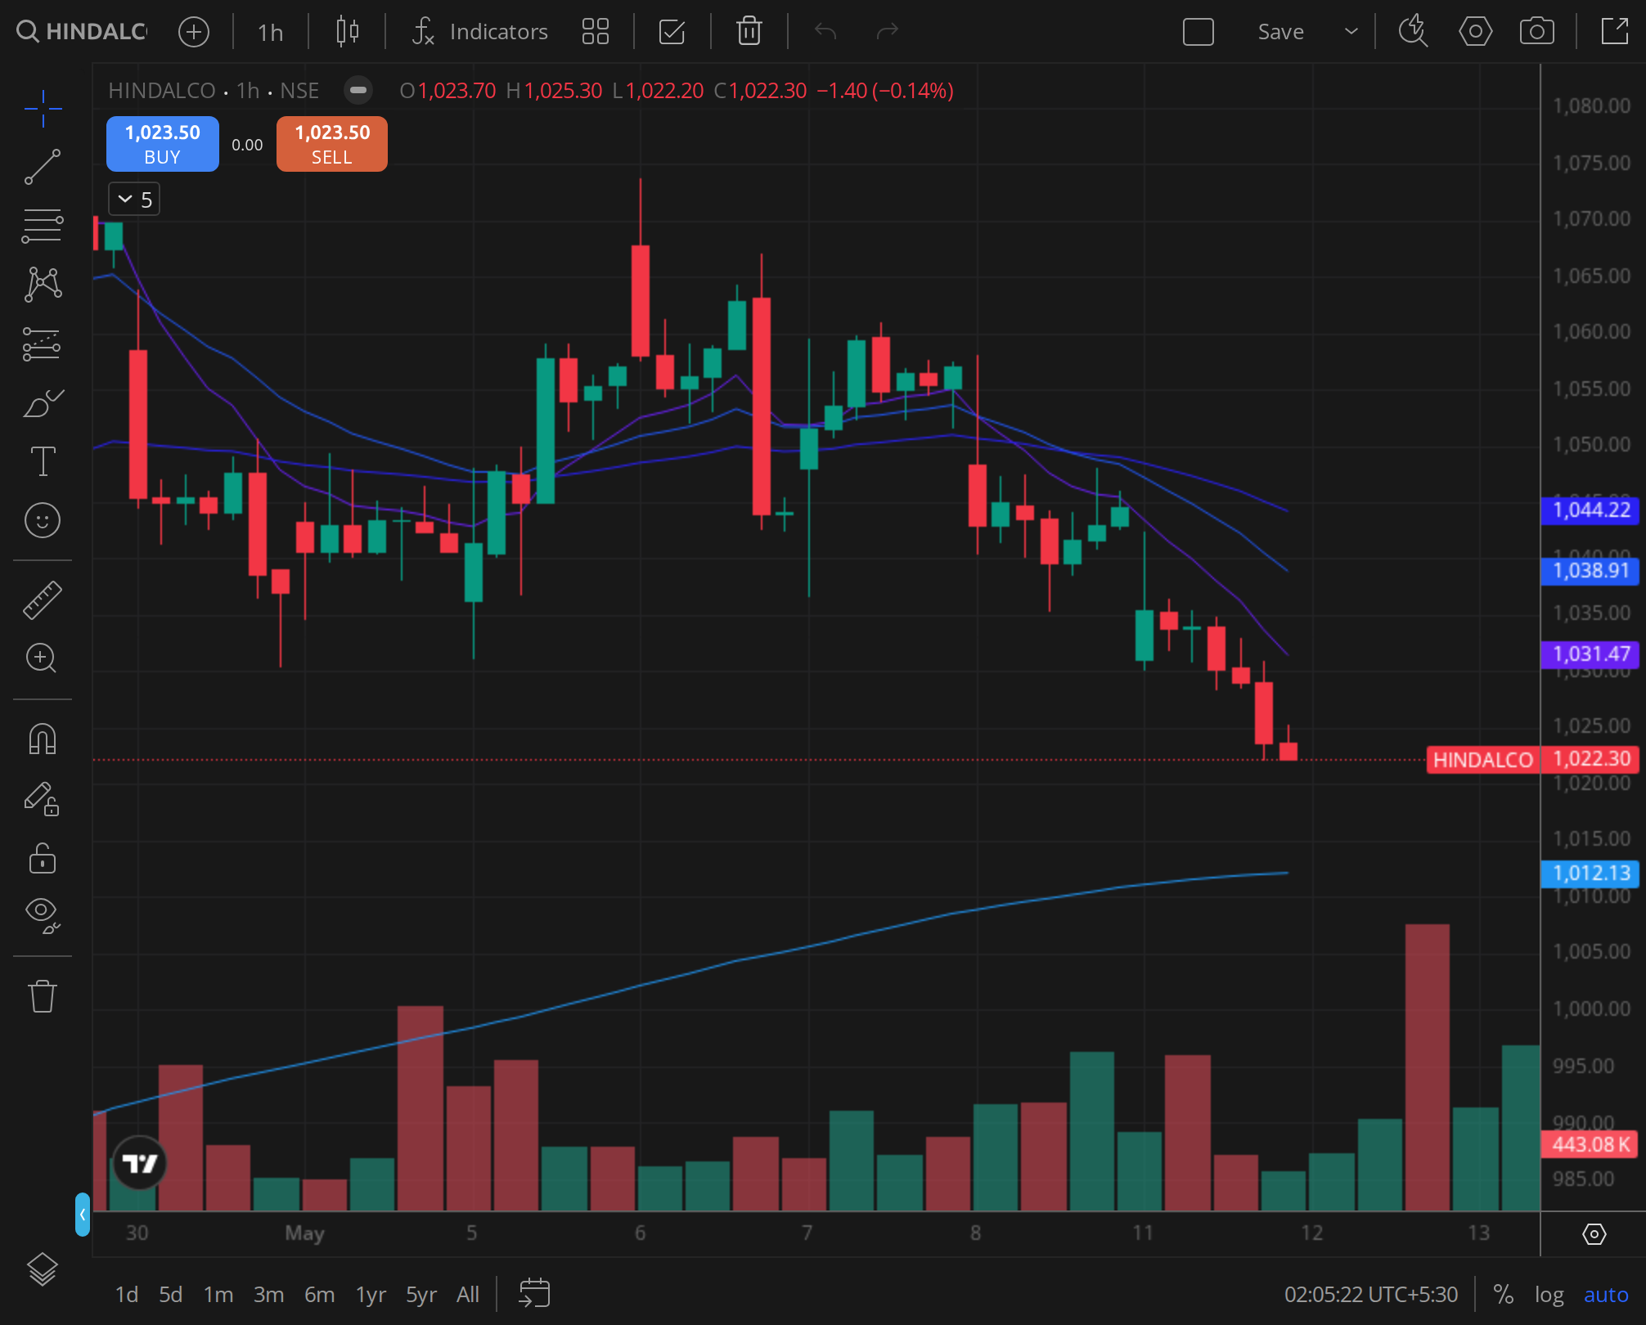Click the TradingView logo badge

pyautogui.click(x=139, y=1162)
